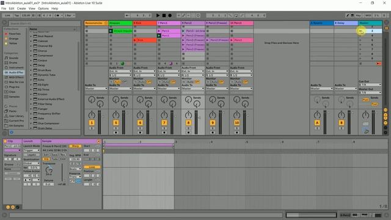Screen dimensions: 391x220
Task: Open Edit menu
Action: pos(12,9)
